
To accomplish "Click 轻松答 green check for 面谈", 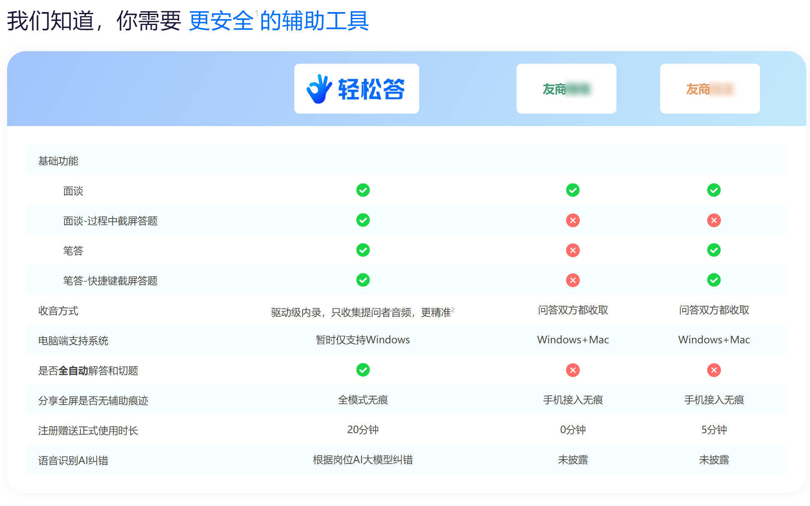I will tap(363, 190).
